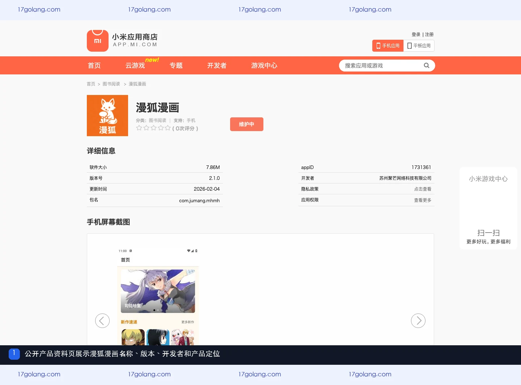Open the 专题 navigation tab
The image size is (521, 385).
coord(176,65)
